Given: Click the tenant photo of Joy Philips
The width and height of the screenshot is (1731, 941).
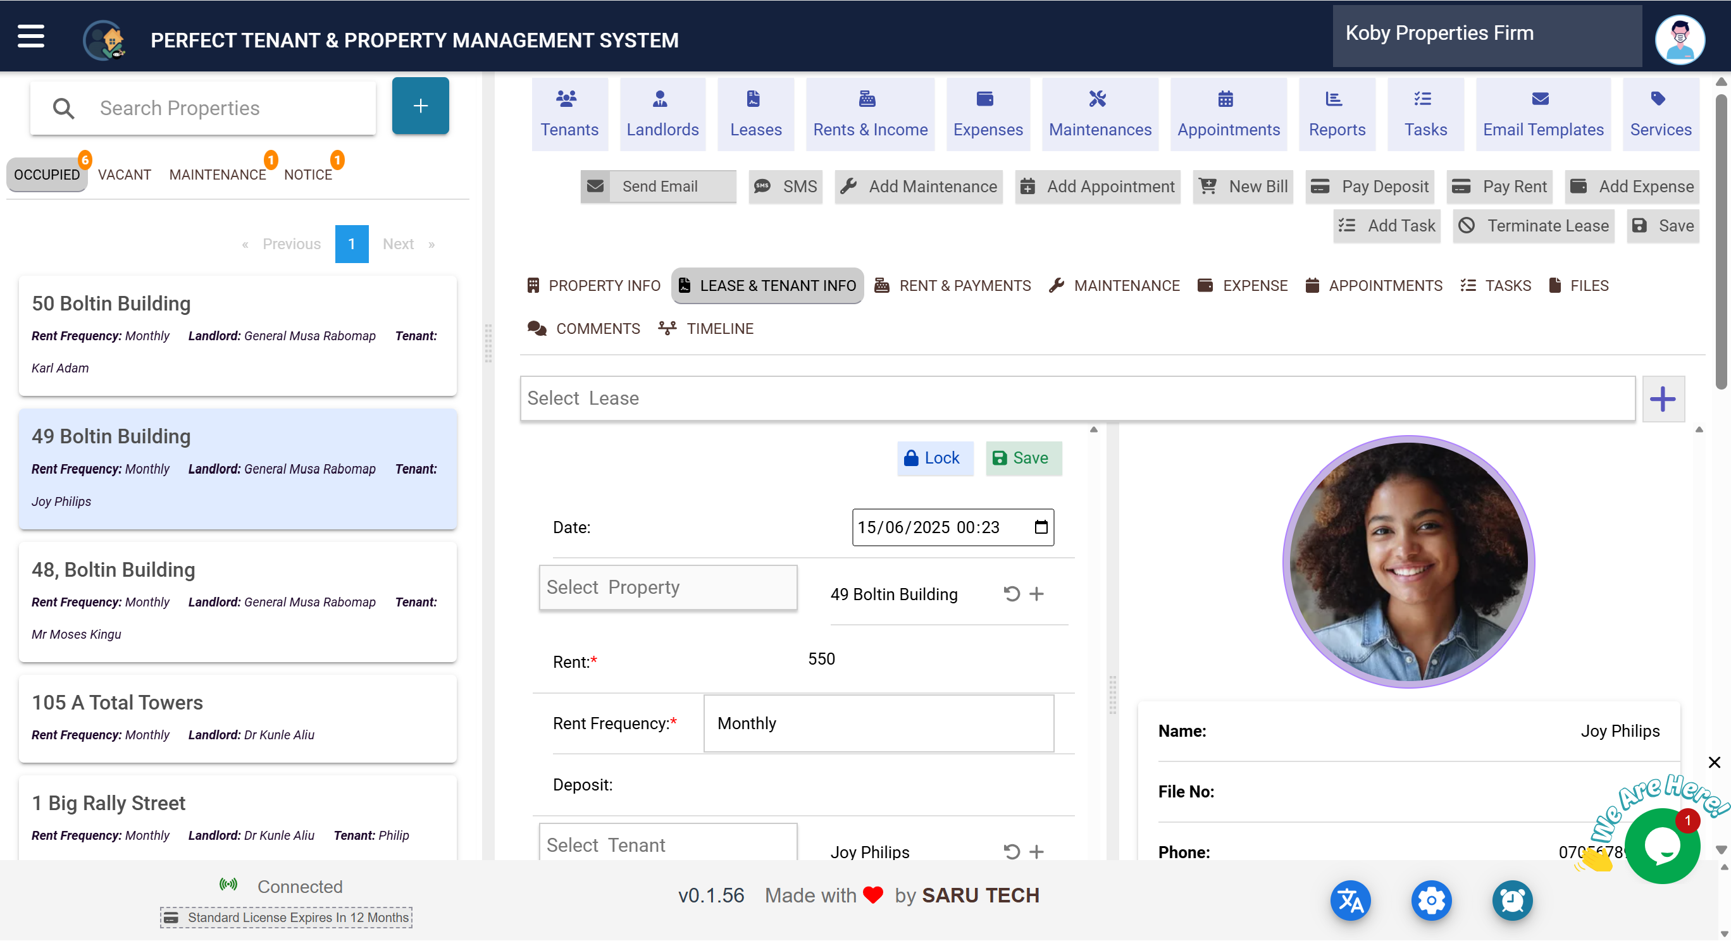Looking at the screenshot, I should click(x=1408, y=562).
